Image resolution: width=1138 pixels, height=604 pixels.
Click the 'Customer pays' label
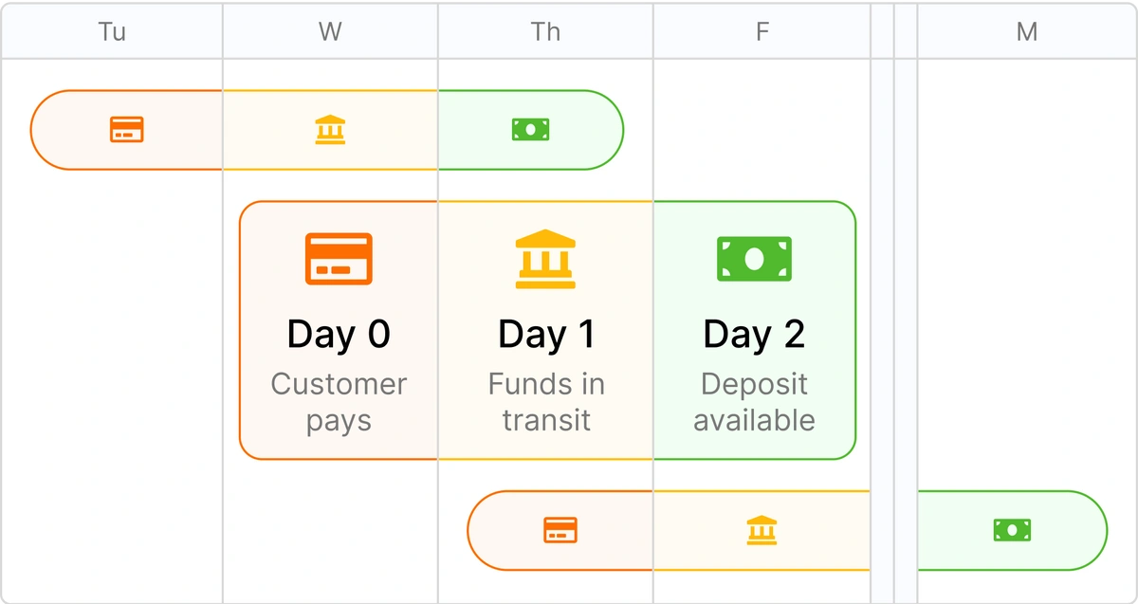[339, 401]
